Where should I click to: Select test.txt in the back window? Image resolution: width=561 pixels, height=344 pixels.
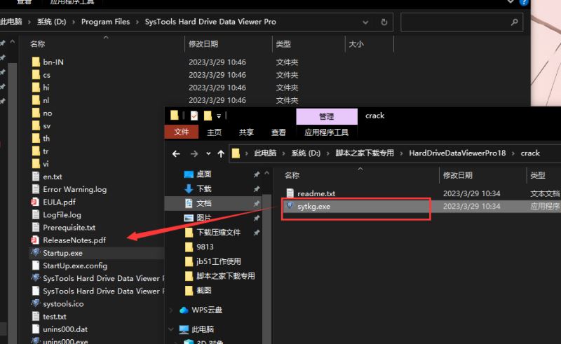(x=54, y=317)
